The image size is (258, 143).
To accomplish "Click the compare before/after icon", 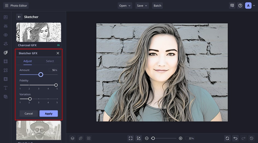I will click(81, 138).
